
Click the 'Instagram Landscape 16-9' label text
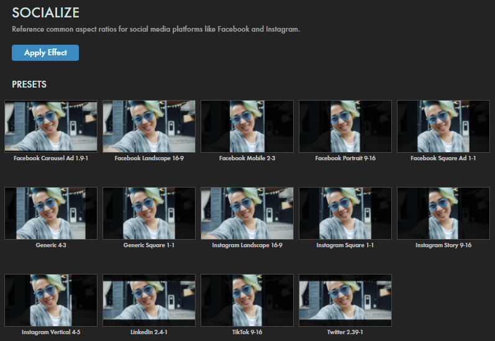click(x=247, y=245)
